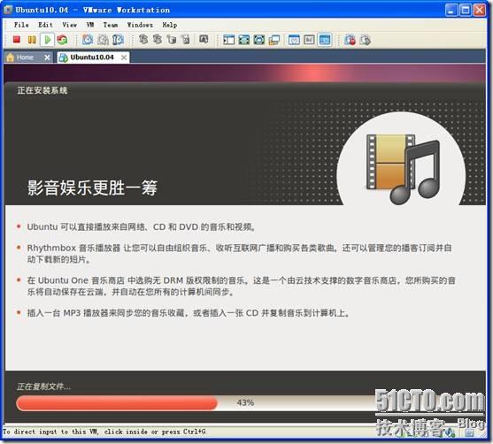Click the '正在复制文件...' status text
This screenshot has height=444, width=493.
click(43, 387)
